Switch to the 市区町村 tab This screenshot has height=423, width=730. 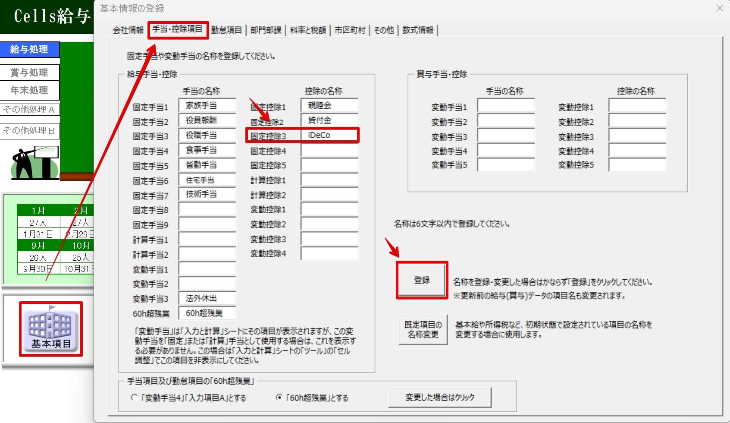[350, 30]
